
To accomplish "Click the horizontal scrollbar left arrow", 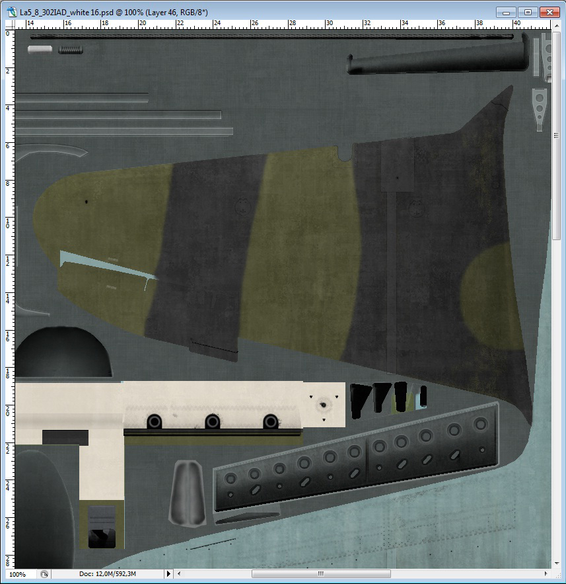I will [179, 573].
